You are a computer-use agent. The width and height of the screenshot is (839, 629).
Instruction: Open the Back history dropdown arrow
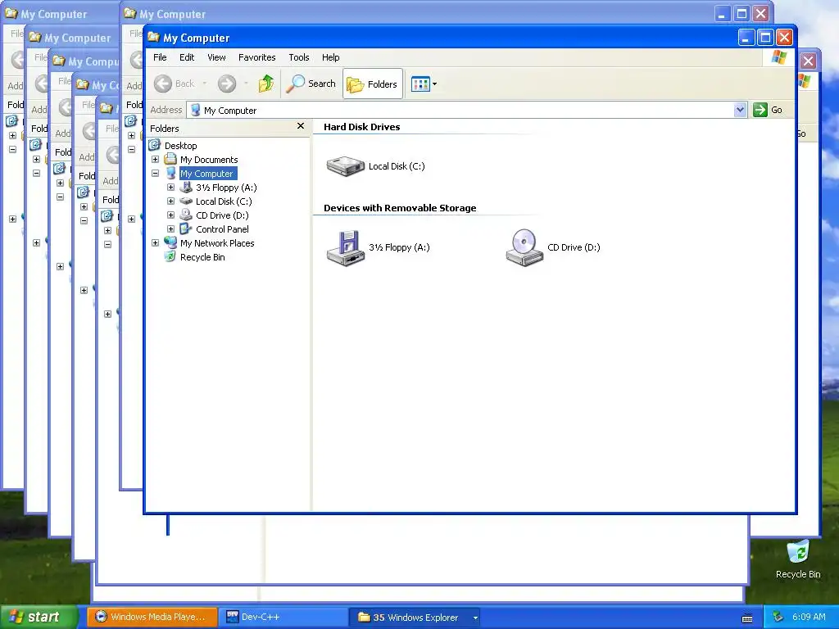point(204,84)
